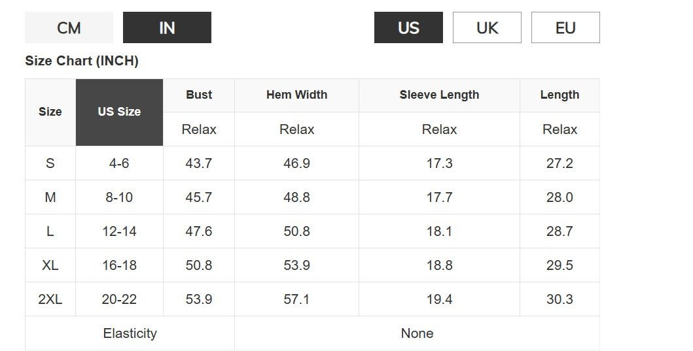The height and width of the screenshot is (351, 693).
Task: Click the 57.1 hem width value
Action: 296,299
